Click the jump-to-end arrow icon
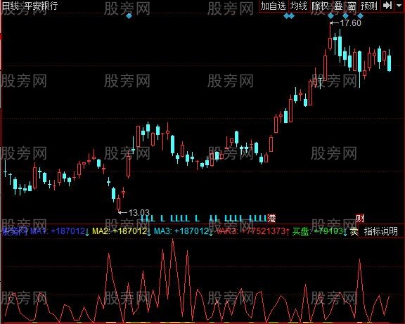The image size is (405, 324). (387, 6)
